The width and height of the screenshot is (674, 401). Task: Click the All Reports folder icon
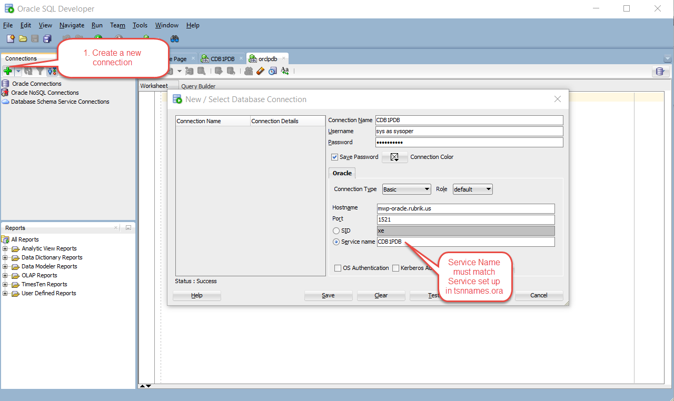pyautogui.click(x=5, y=239)
